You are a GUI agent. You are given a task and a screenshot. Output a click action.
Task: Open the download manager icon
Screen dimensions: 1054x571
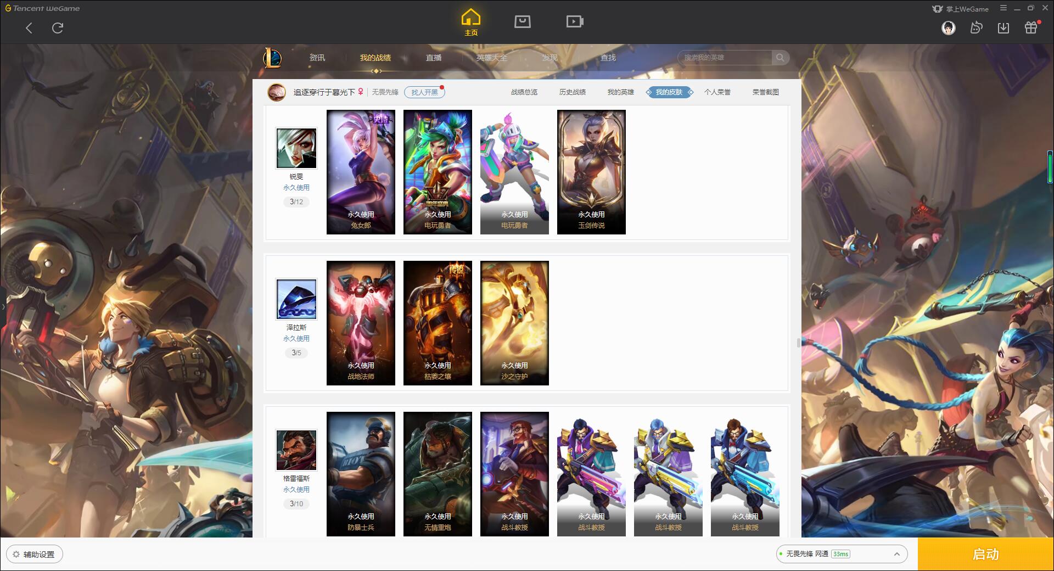click(1003, 27)
